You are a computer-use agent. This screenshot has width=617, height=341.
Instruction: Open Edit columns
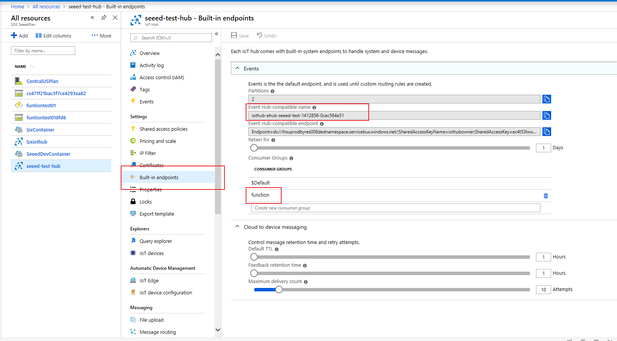pos(53,36)
